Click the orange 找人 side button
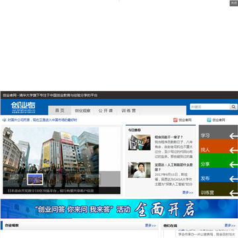Screen dimensions: 238x238 (x=218, y=146)
